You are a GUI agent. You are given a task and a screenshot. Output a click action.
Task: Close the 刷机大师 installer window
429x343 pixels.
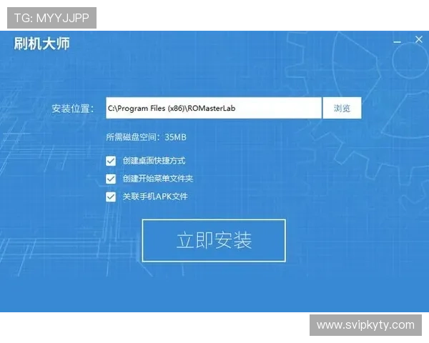[x=418, y=40]
